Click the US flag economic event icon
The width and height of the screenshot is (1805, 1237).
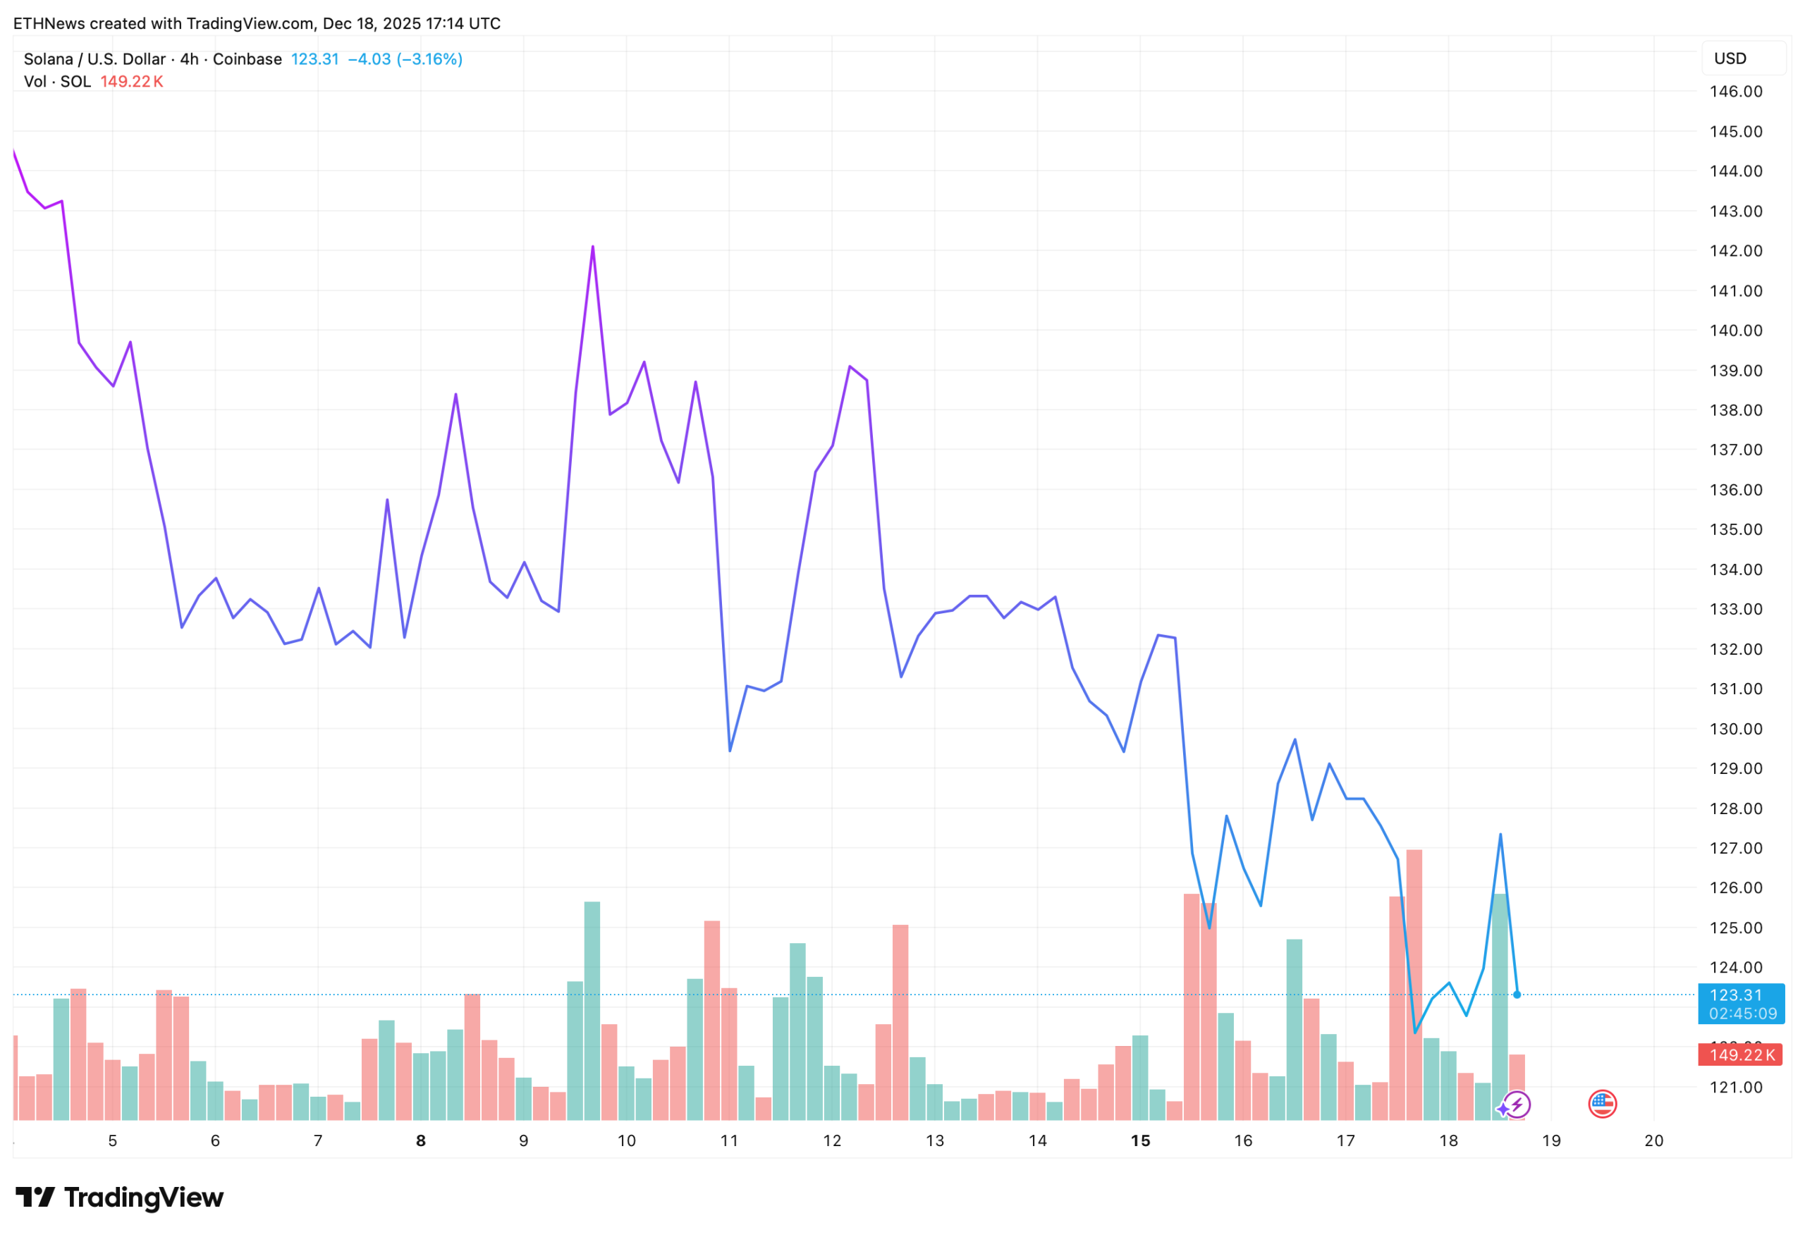click(x=1602, y=1104)
